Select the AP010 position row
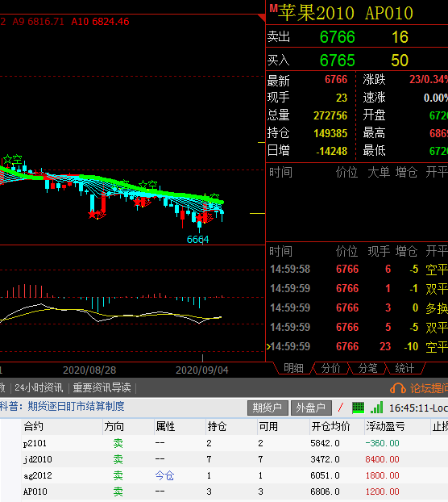This screenshot has height=502, width=448. 234,492
